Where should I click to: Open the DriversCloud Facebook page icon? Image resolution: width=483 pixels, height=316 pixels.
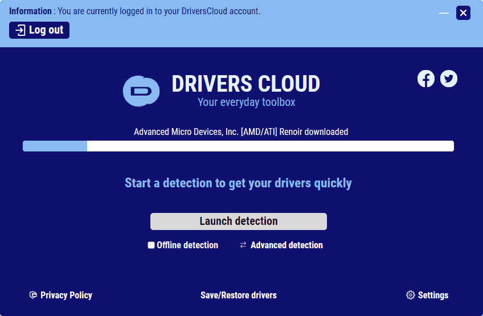click(x=426, y=79)
